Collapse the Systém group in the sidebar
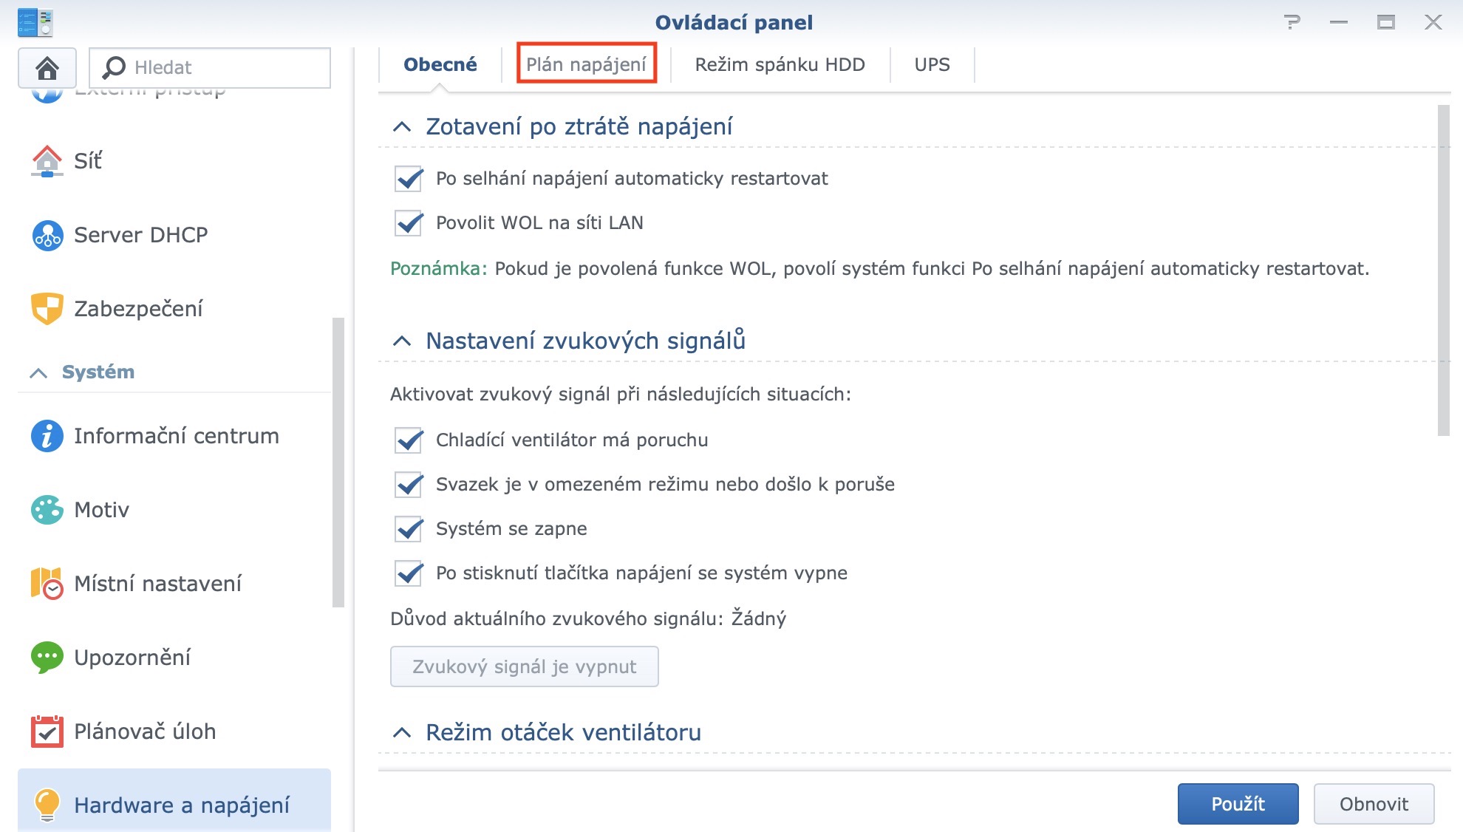The image size is (1463, 832). [39, 372]
